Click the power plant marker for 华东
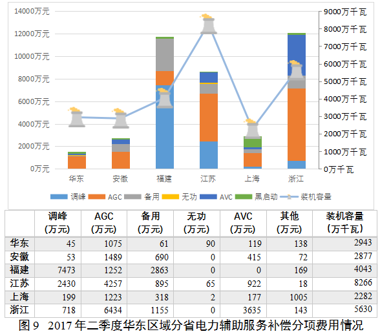Image resolution: width=380 pixels, height=334 pixels. pos(76,117)
